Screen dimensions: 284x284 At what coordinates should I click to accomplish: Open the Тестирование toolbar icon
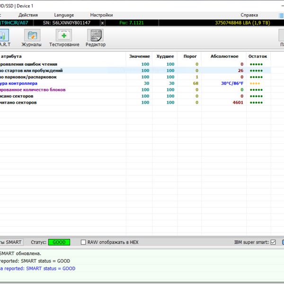(64, 38)
